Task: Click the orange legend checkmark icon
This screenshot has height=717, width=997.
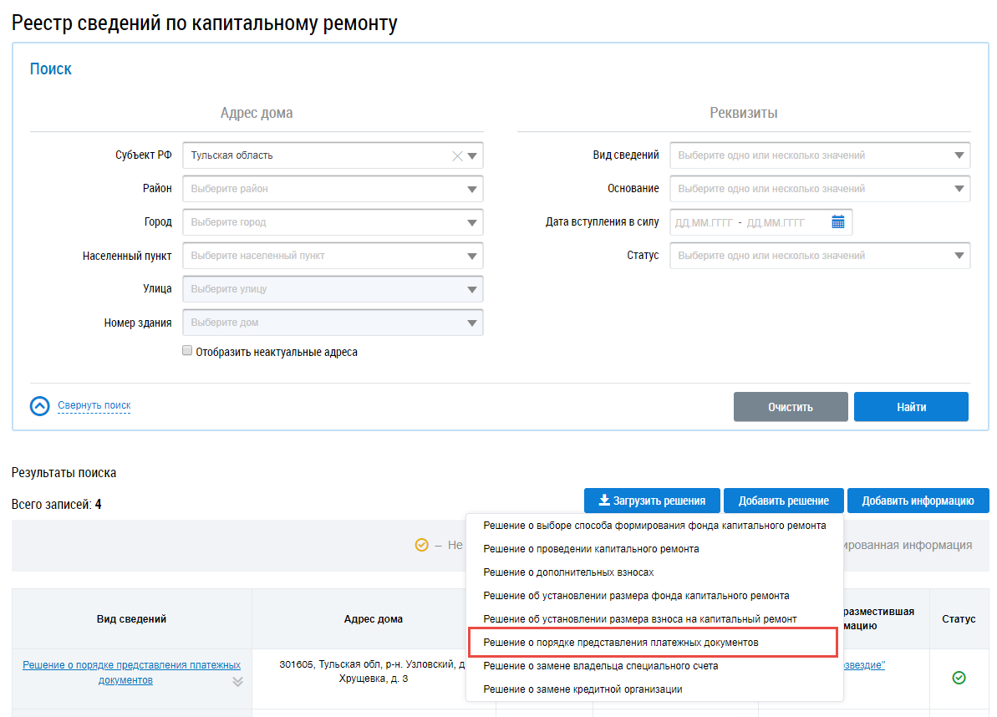Action: coord(422,545)
